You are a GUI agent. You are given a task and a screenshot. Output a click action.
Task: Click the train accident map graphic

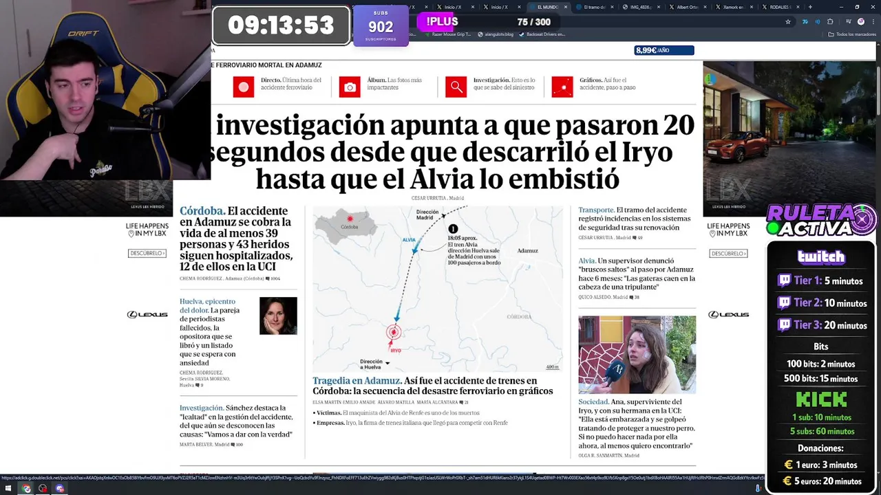(437, 289)
